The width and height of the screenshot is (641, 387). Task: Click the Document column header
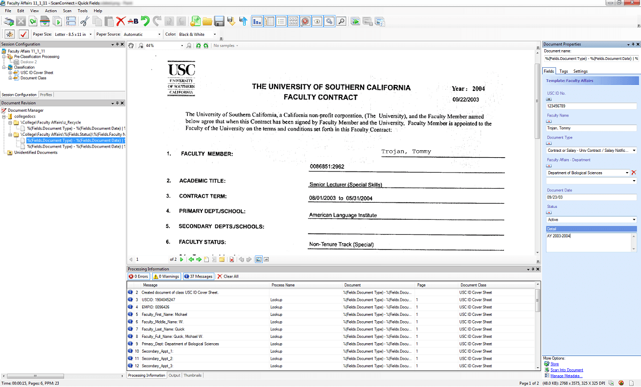click(379, 285)
